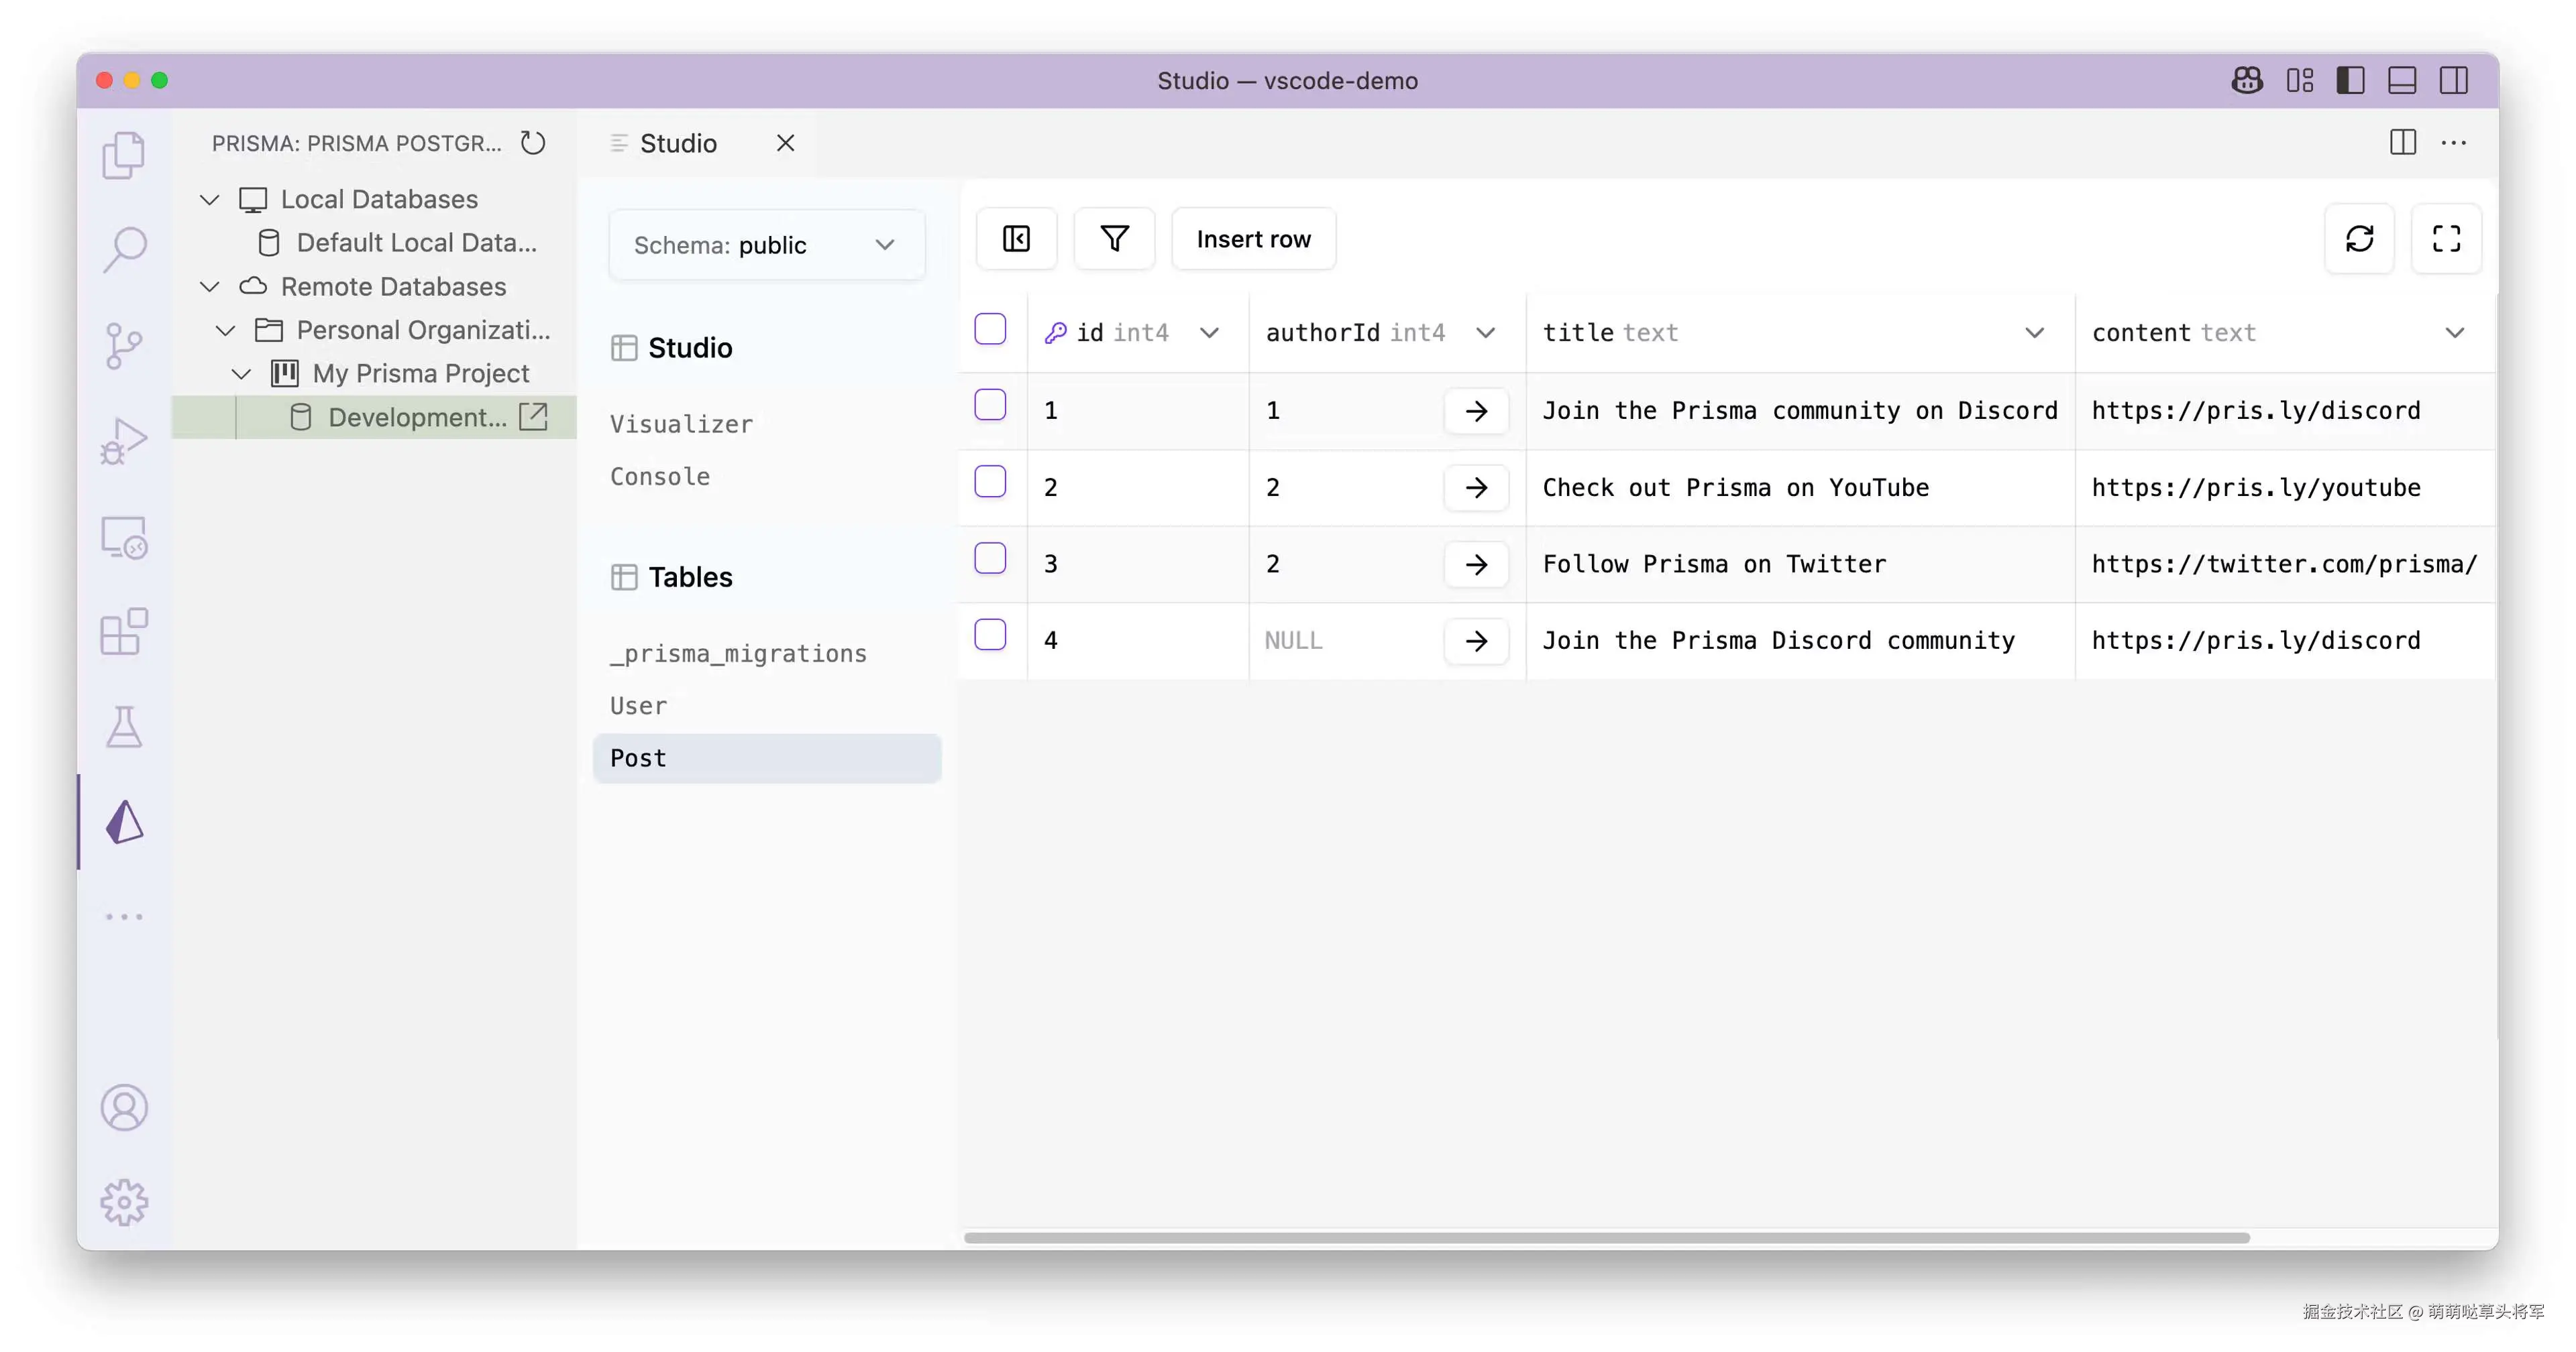The image size is (2576, 1352).
Task: Enter fullscreen mode for the table
Action: tap(2446, 239)
